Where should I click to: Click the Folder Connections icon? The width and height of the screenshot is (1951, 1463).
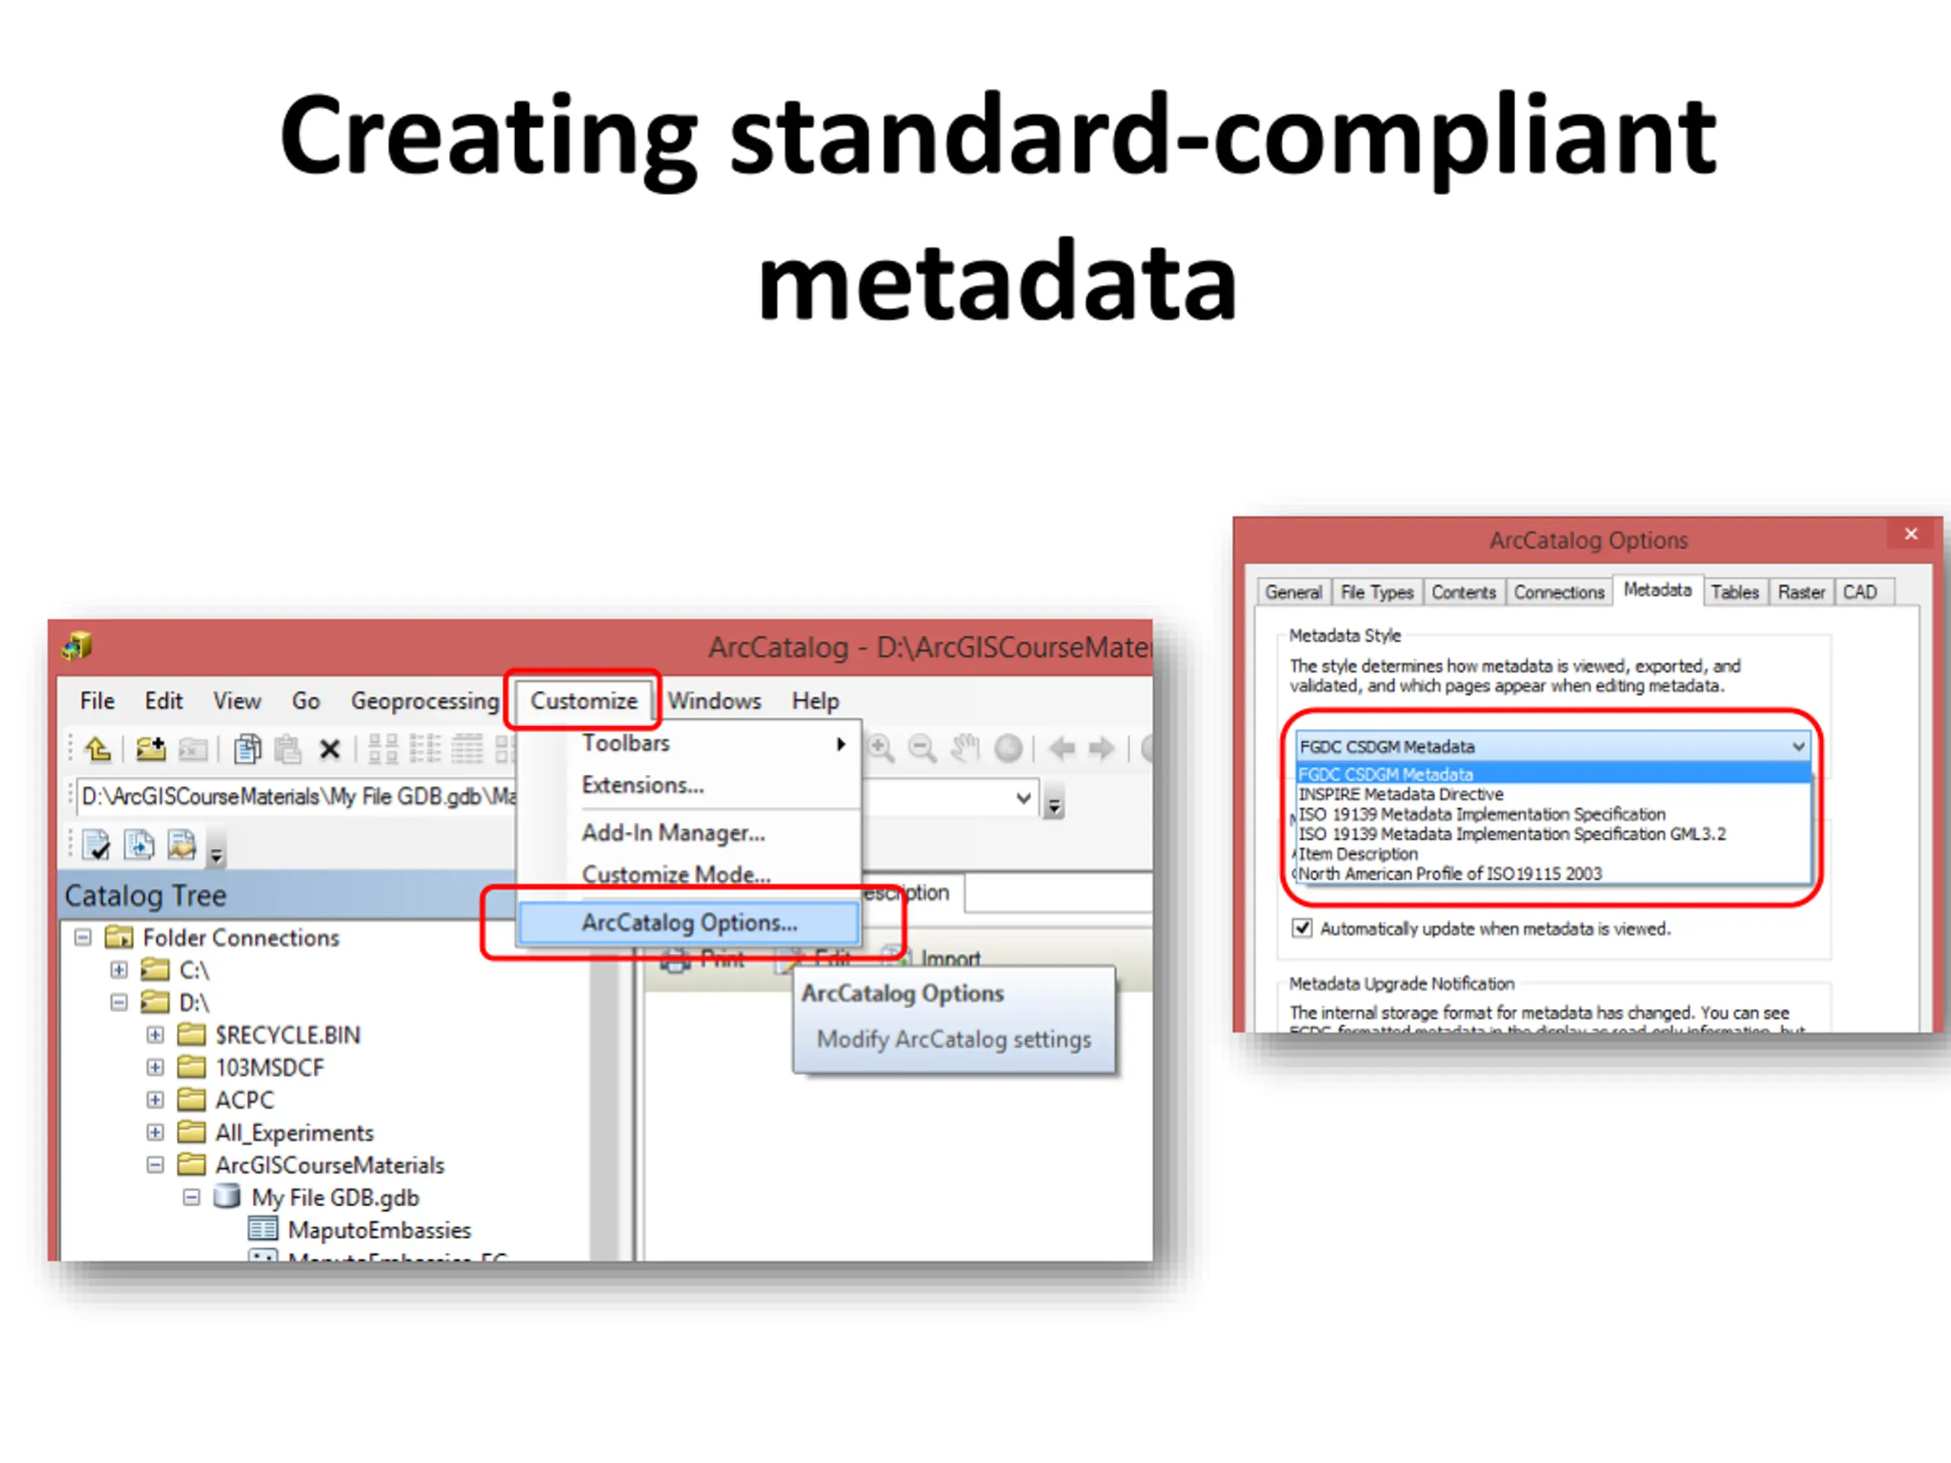[119, 936]
